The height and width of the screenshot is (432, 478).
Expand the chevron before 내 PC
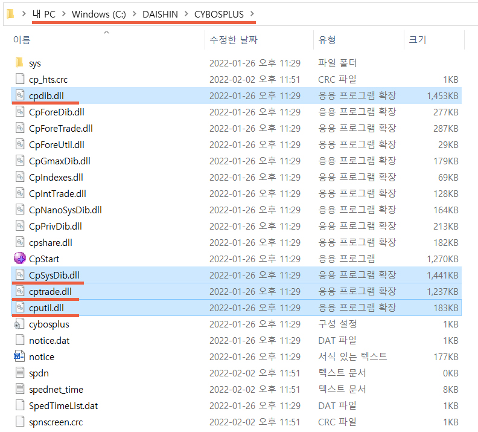tap(24, 14)
